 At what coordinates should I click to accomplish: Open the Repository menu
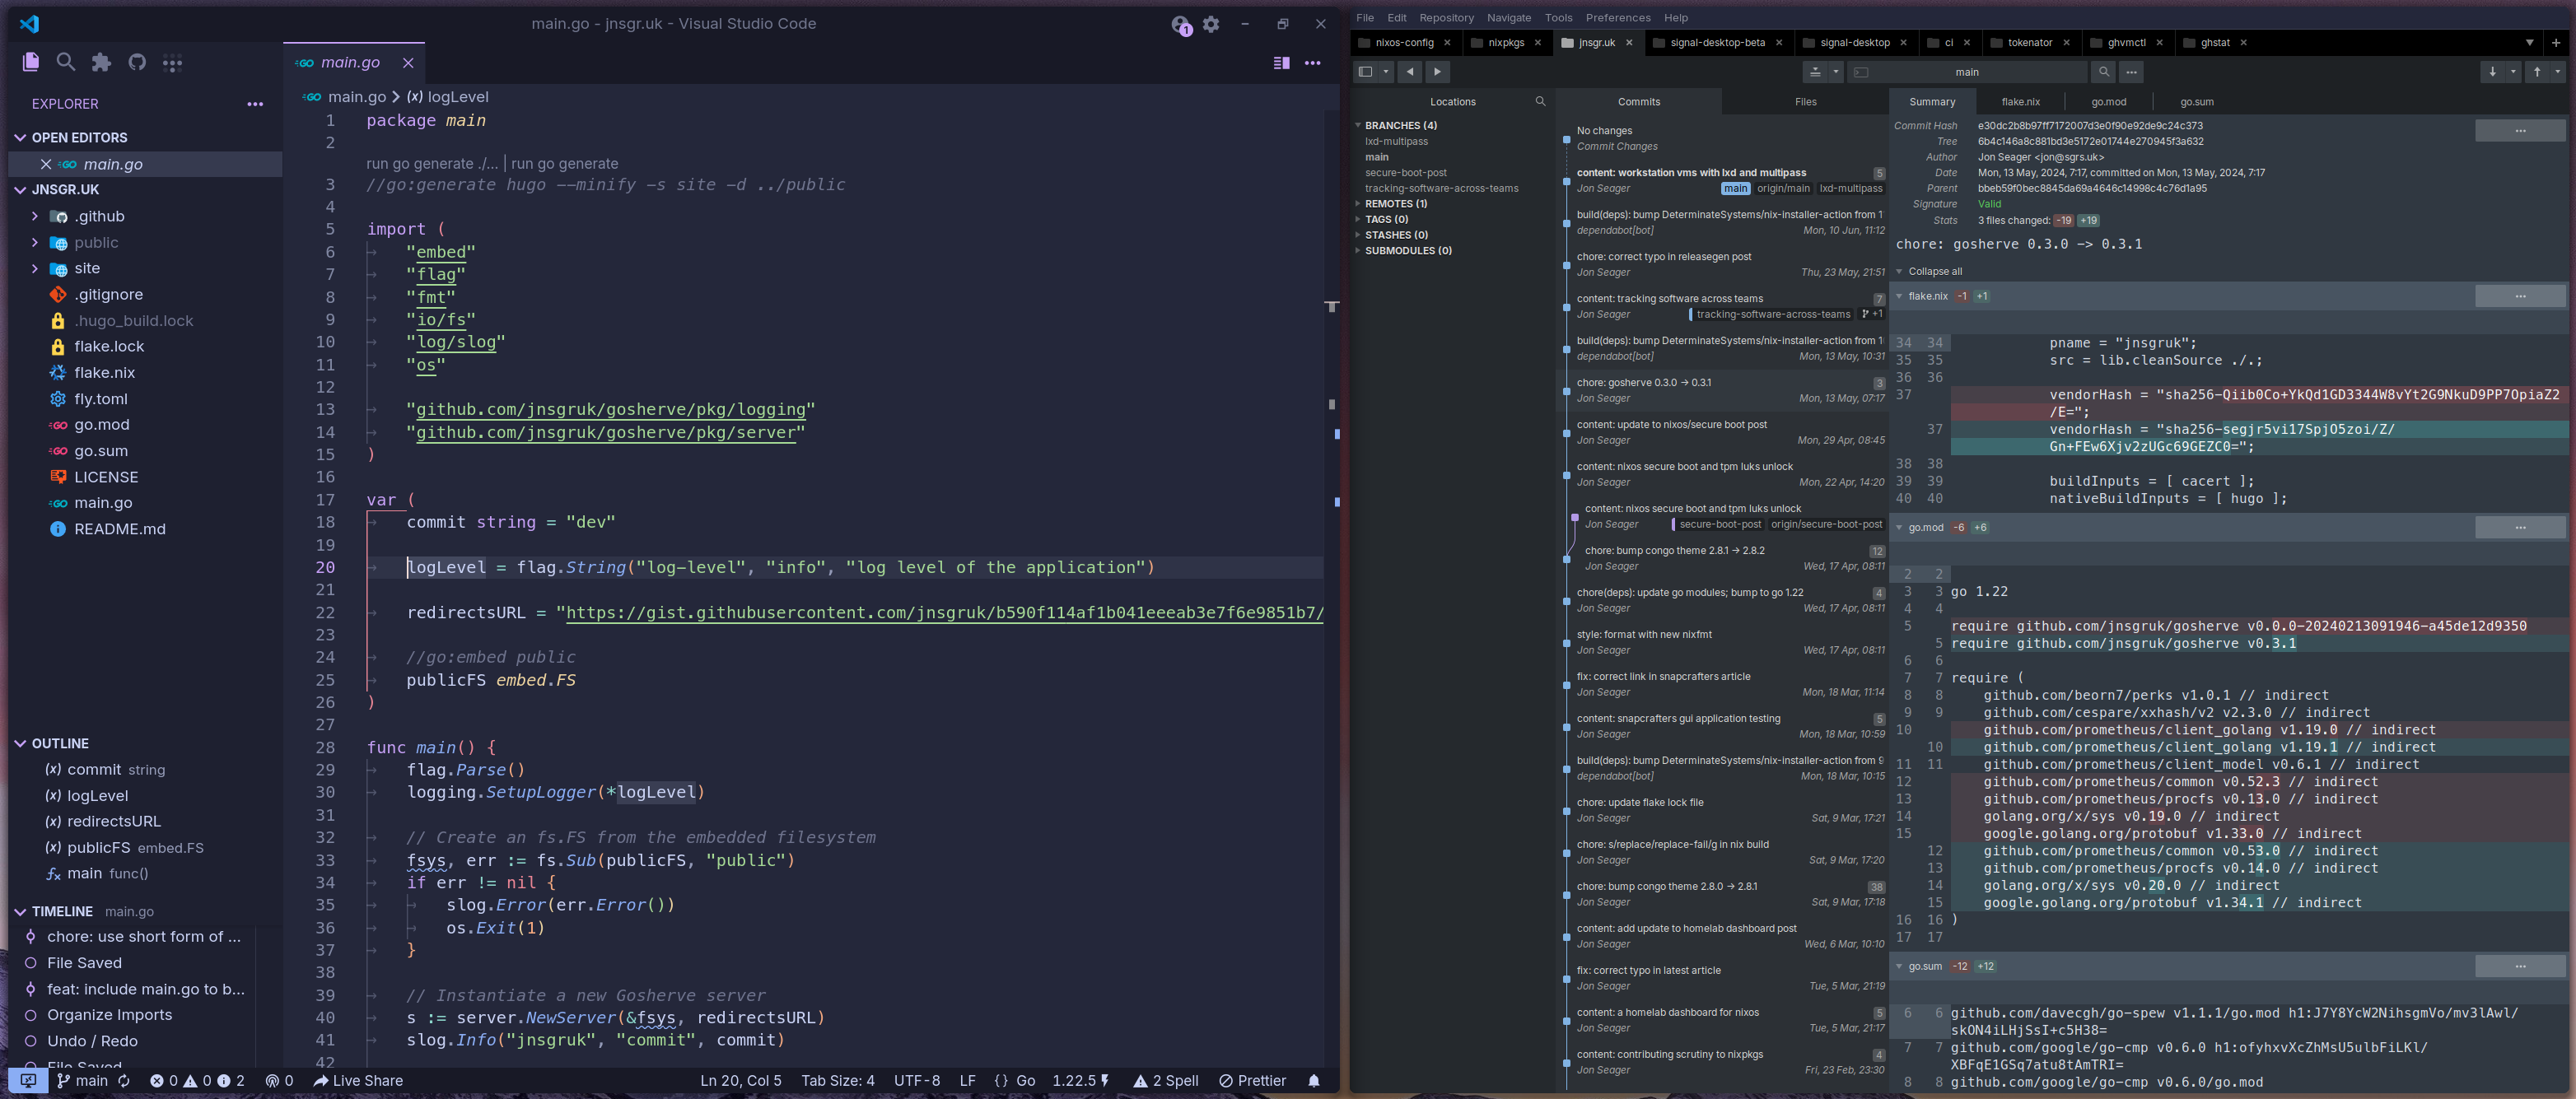click(x=1446, y=17)
